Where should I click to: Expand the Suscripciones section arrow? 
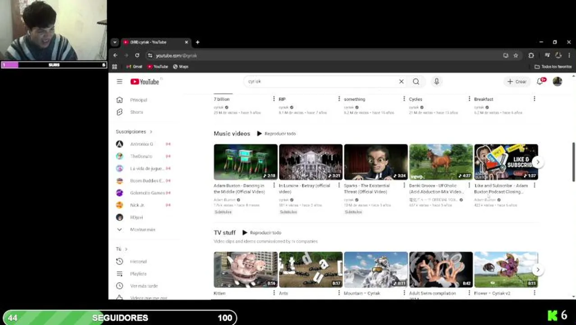[x=151, y=132]
